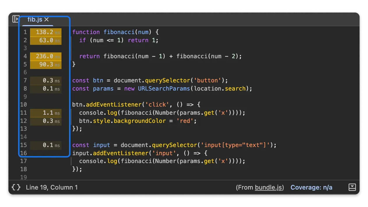Viewport: 368px width, 207px height.
Task: Select the 236.0 ms performance annotation
Action: tap(46, 56)
